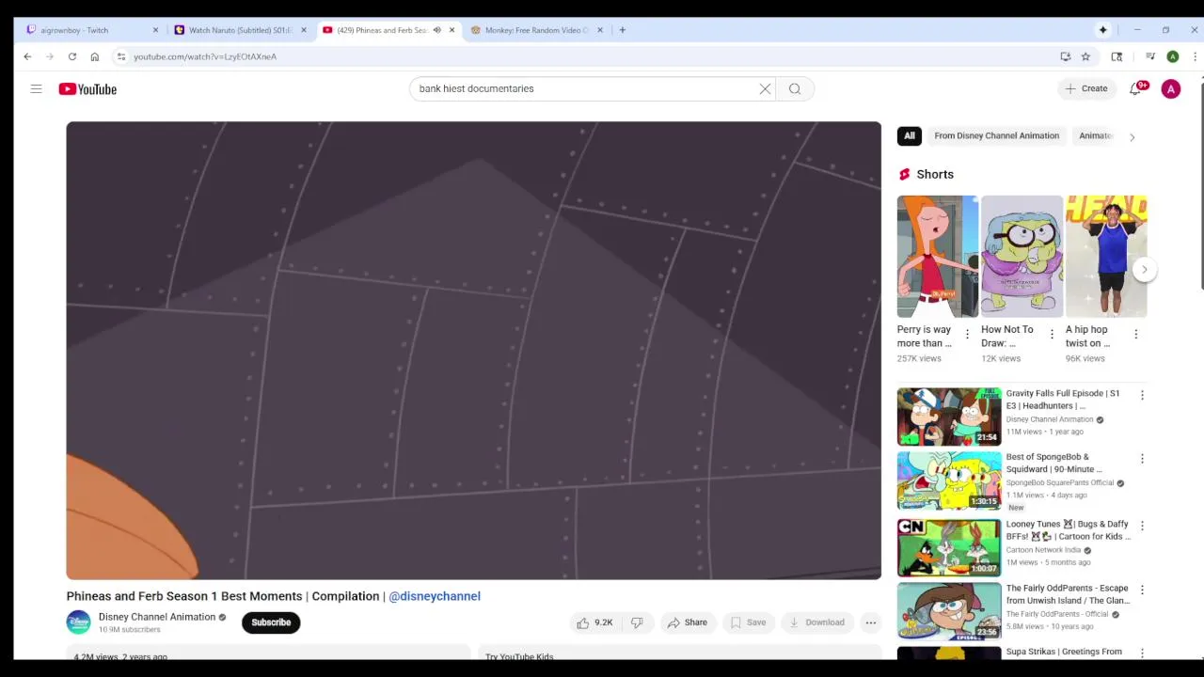Click inside the video player

click(473, 350)
